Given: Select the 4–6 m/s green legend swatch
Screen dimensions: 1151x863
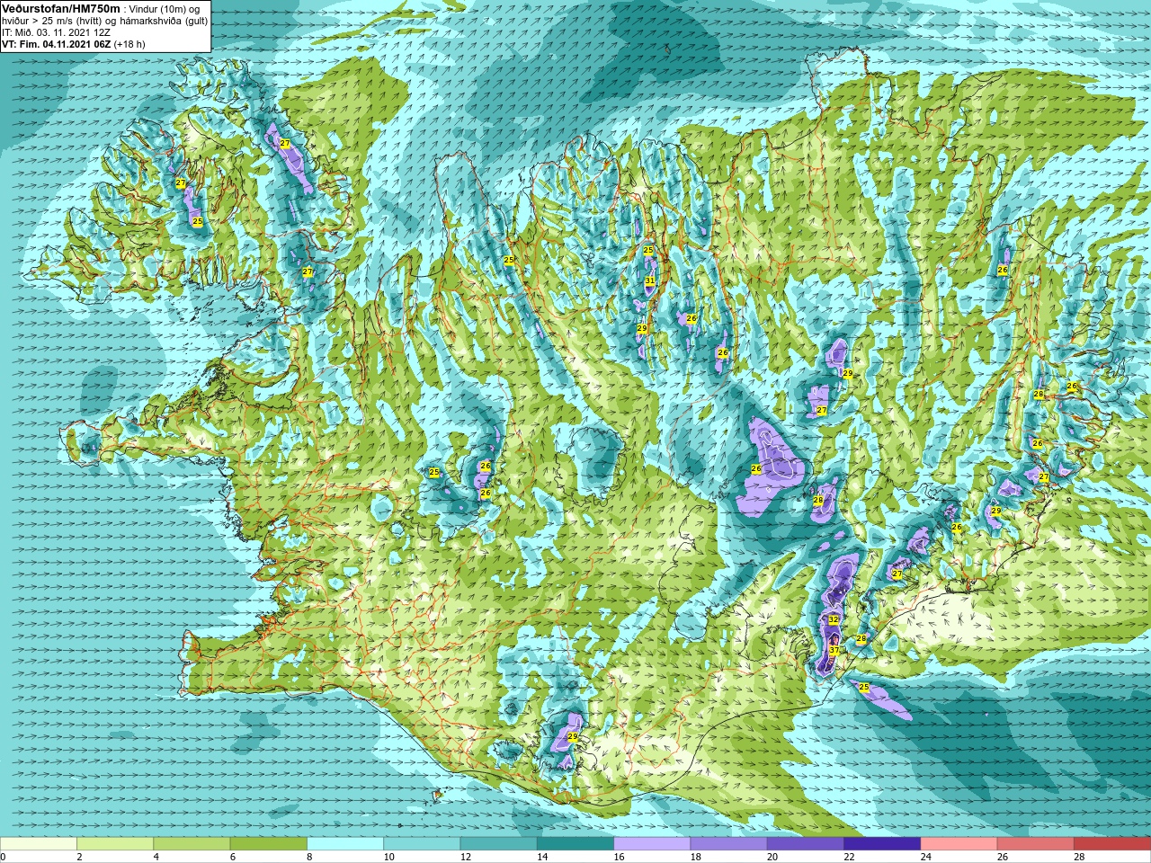Looking at the screenshot, I should (192, 843).
